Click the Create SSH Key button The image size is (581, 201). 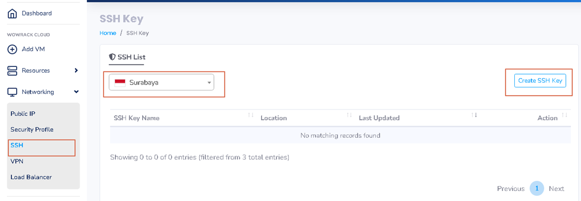540,81
